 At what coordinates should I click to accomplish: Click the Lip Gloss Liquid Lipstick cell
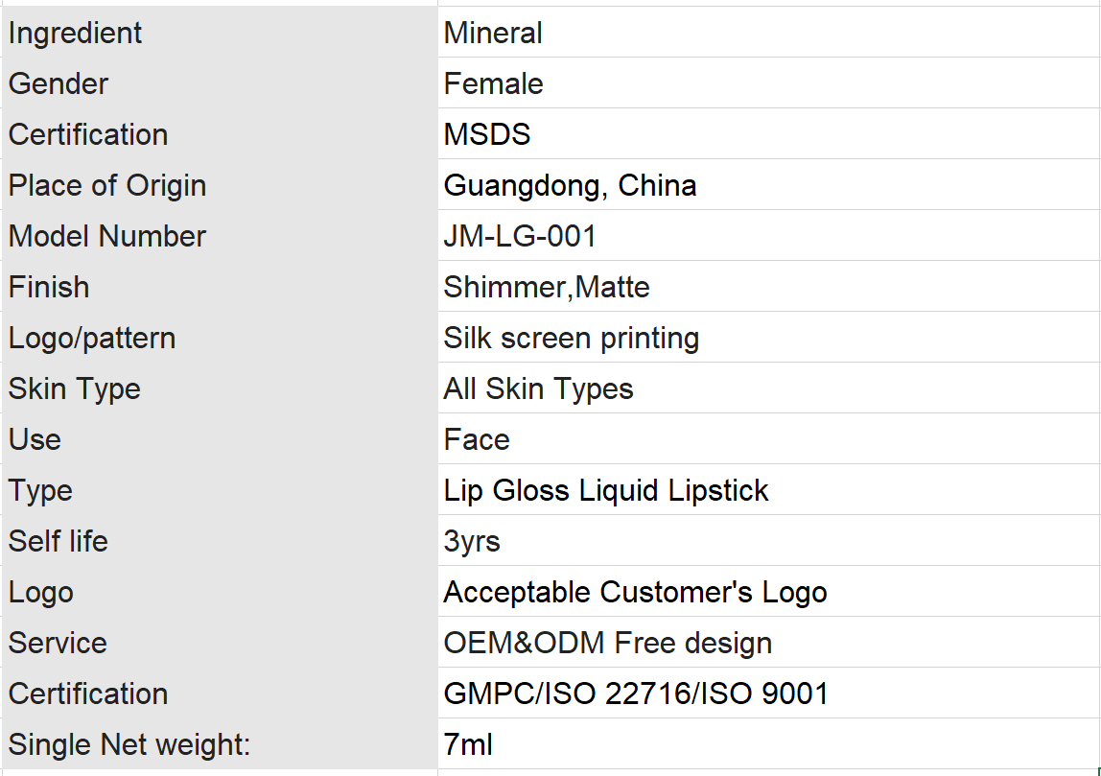point(769,489)
